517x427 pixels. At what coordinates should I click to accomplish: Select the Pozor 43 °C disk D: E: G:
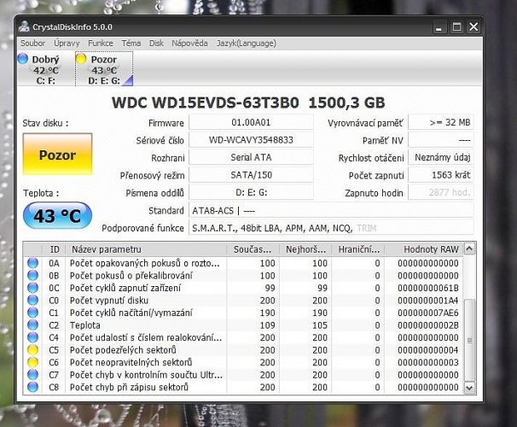click(104, 69)
